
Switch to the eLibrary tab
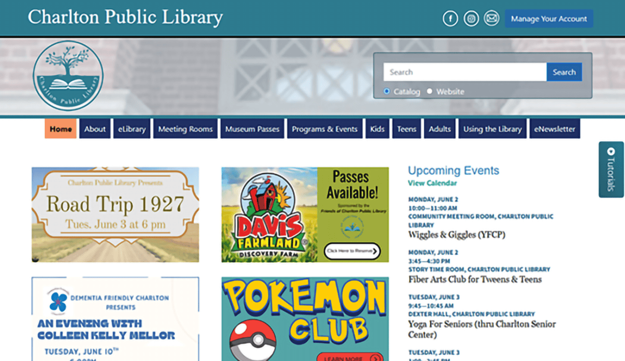click(x=132, y=128)
